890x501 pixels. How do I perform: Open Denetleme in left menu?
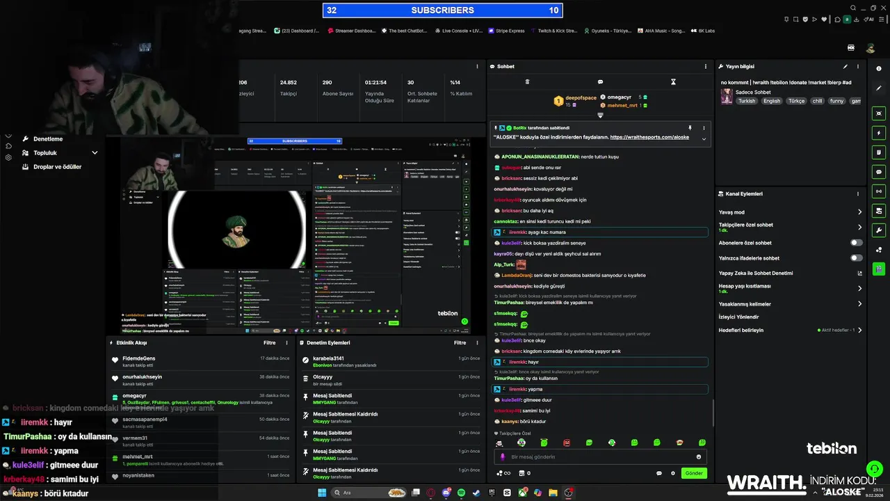(x=48, y=139)
